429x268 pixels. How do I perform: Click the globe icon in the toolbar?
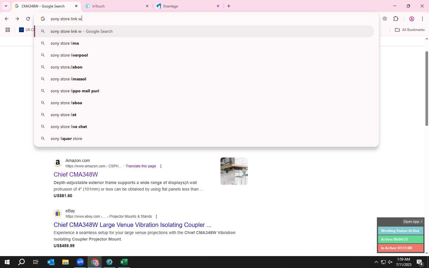pyautogui.click(x=385, y=19)
